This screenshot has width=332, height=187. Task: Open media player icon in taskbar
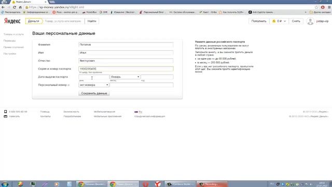tap(57, 184)
